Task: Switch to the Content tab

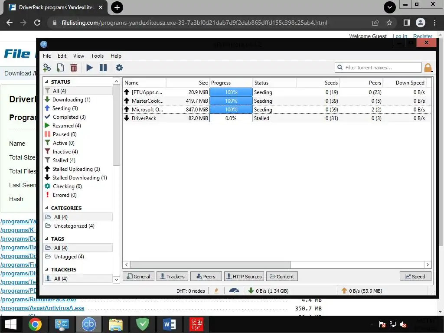Action: coord(282,276)
